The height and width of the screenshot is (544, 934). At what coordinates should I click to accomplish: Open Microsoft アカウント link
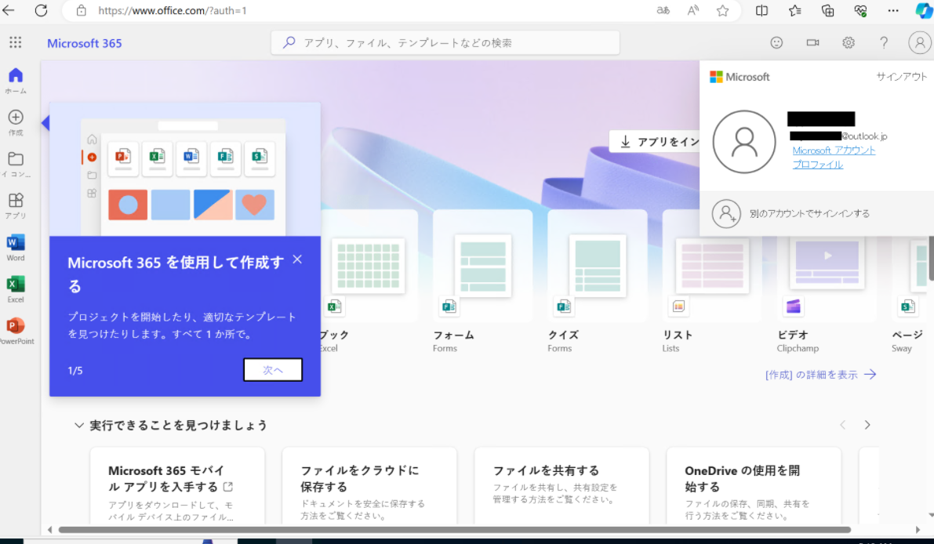point(834,150)
